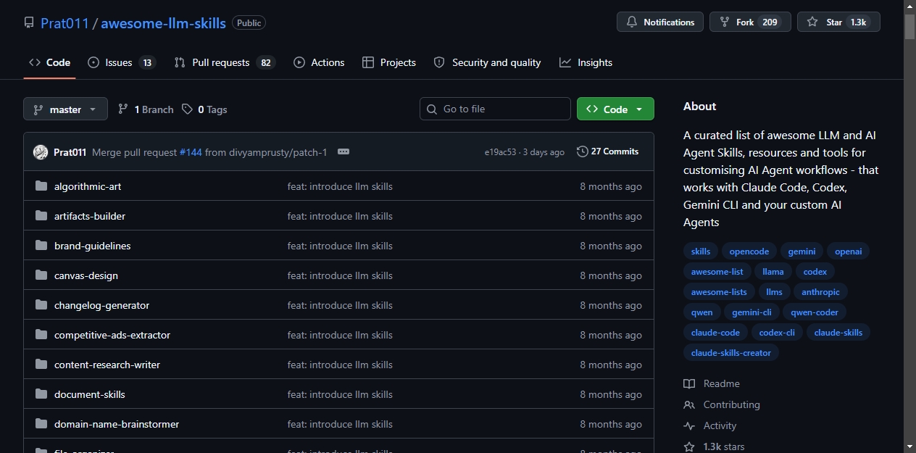
Task: Open the document-skills folder name
Action: click(90, 394)
